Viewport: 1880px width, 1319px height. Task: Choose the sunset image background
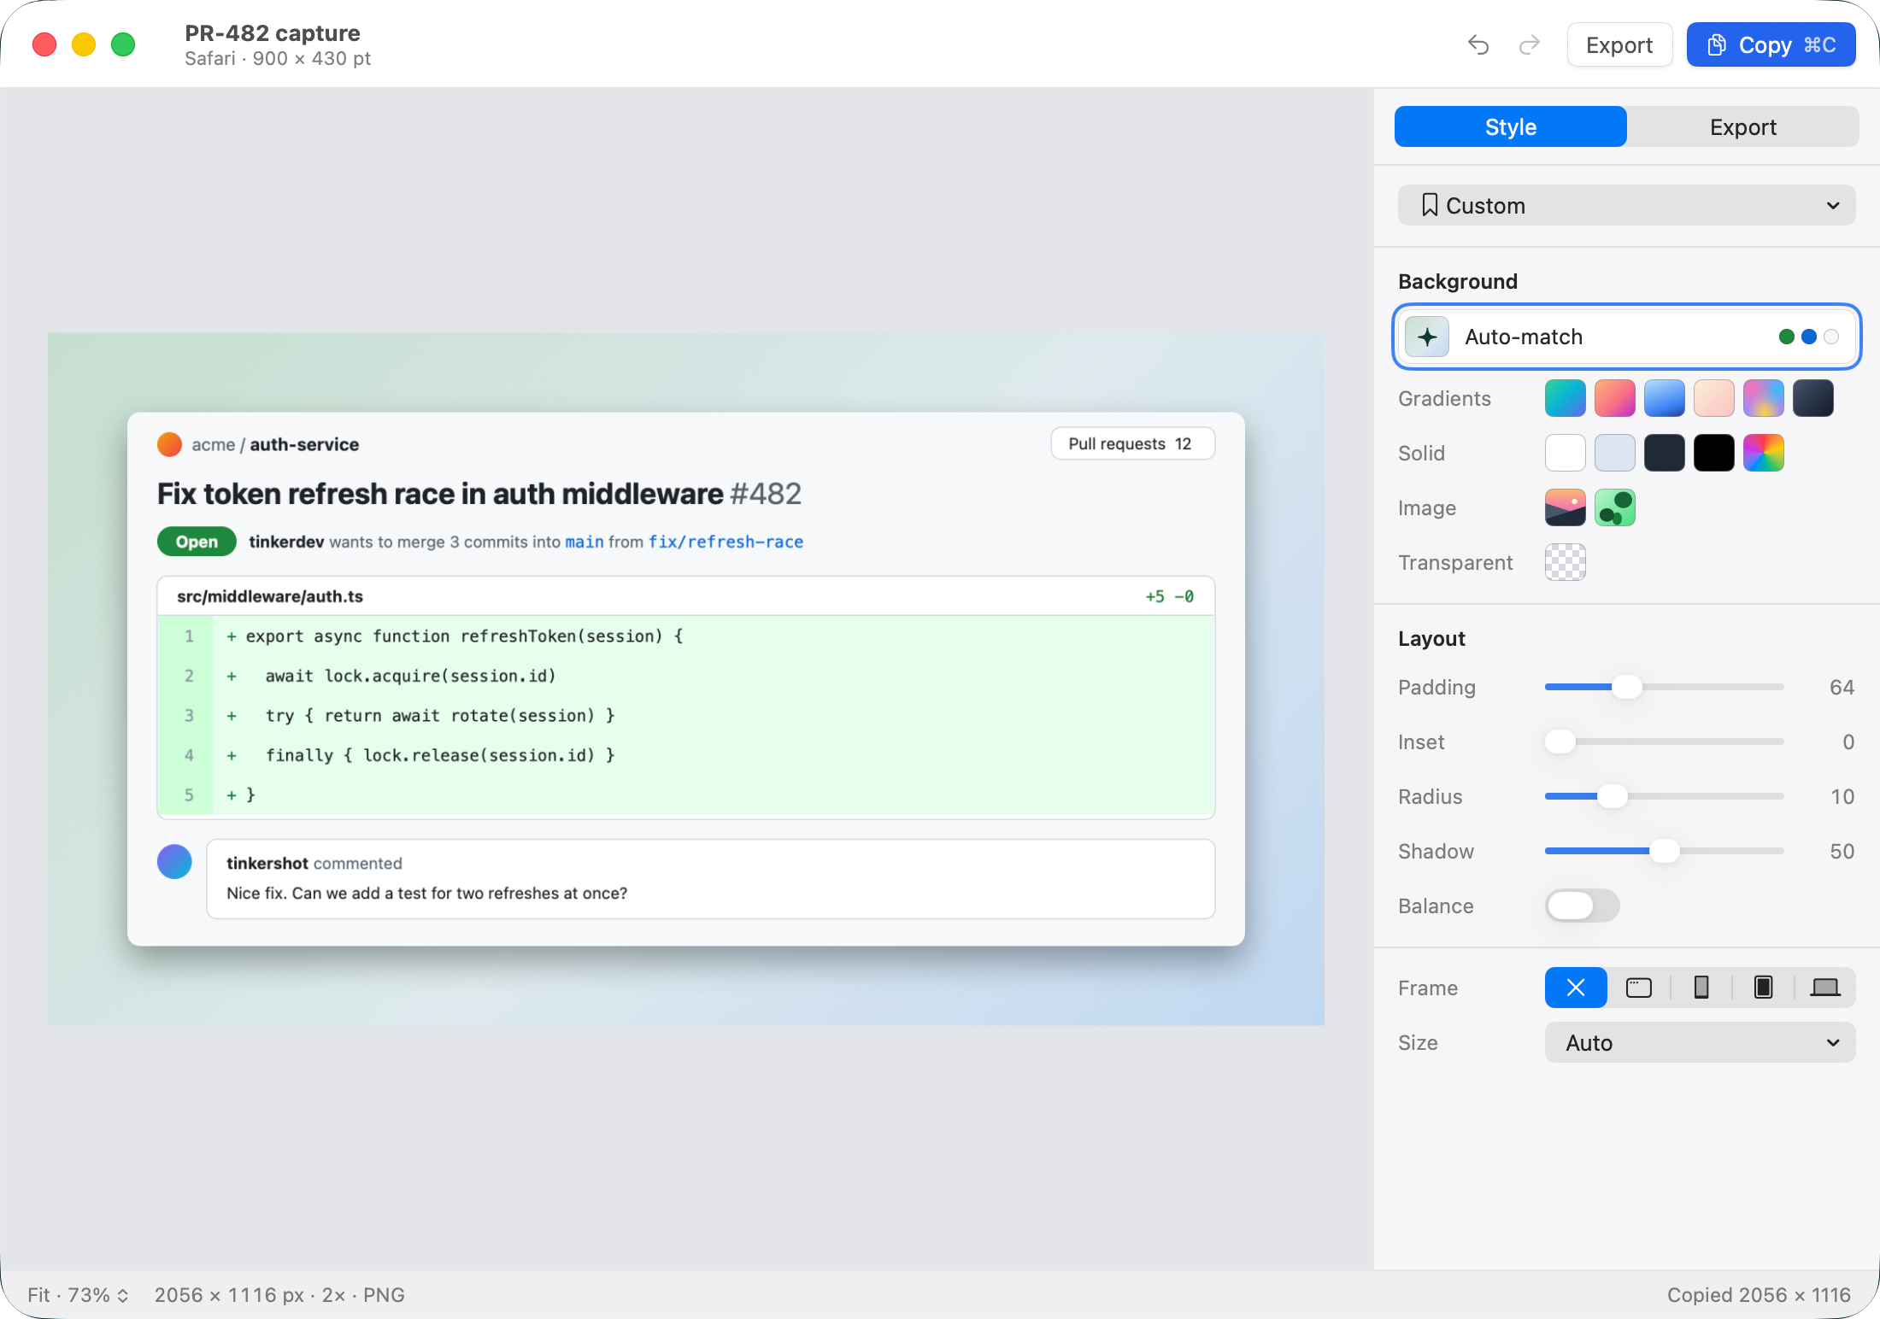(x=1566, y=507)
